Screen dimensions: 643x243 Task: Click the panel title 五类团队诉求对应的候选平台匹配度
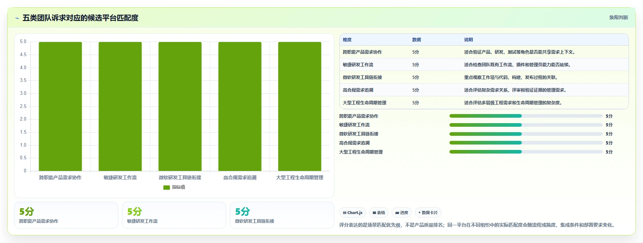click(x=80, y=18)
